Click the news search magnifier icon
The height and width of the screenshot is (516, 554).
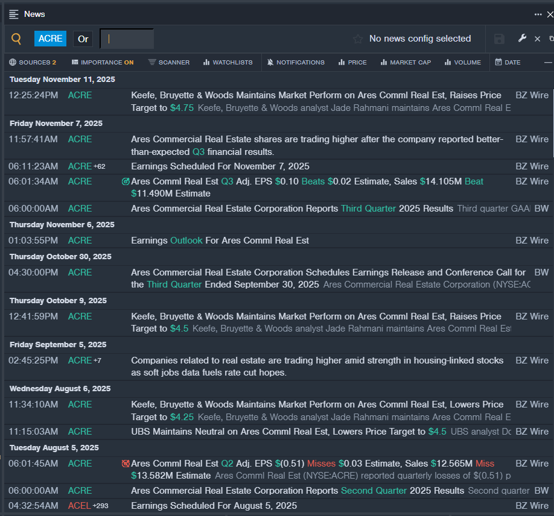(x=16, y=39)
